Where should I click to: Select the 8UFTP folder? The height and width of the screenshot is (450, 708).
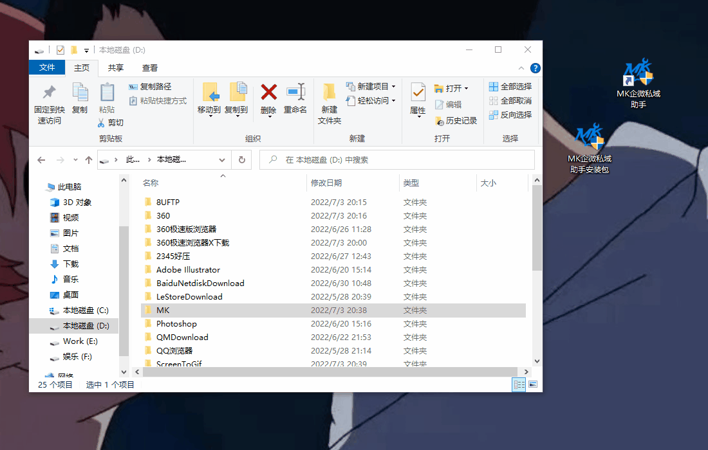(x=333, y=202)
